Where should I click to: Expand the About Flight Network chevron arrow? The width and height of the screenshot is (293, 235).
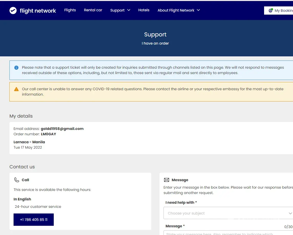[198, 10]
